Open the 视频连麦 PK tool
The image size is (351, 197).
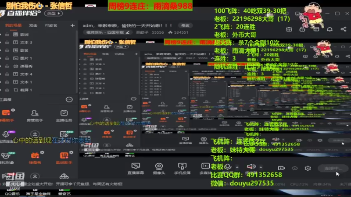(6, 136)
